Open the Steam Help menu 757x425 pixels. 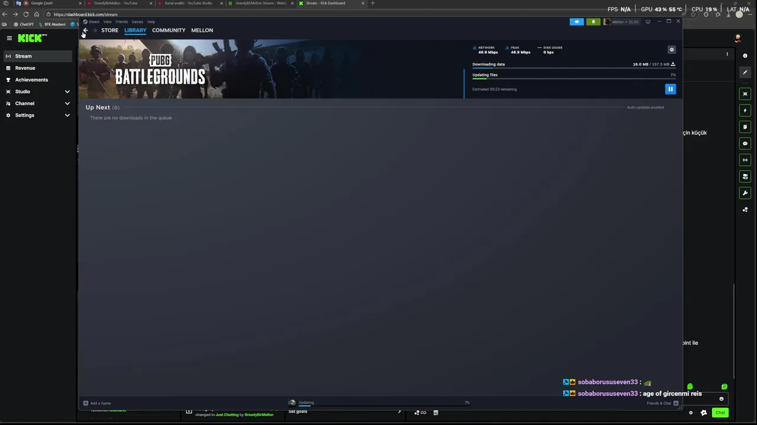151,22
